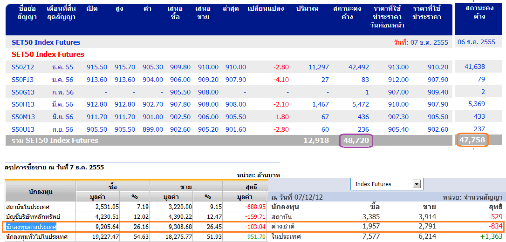This screenshot has height=242, width=506.
Task: Click the date label 06 ธ.ค. 2555
Action: 476,42
